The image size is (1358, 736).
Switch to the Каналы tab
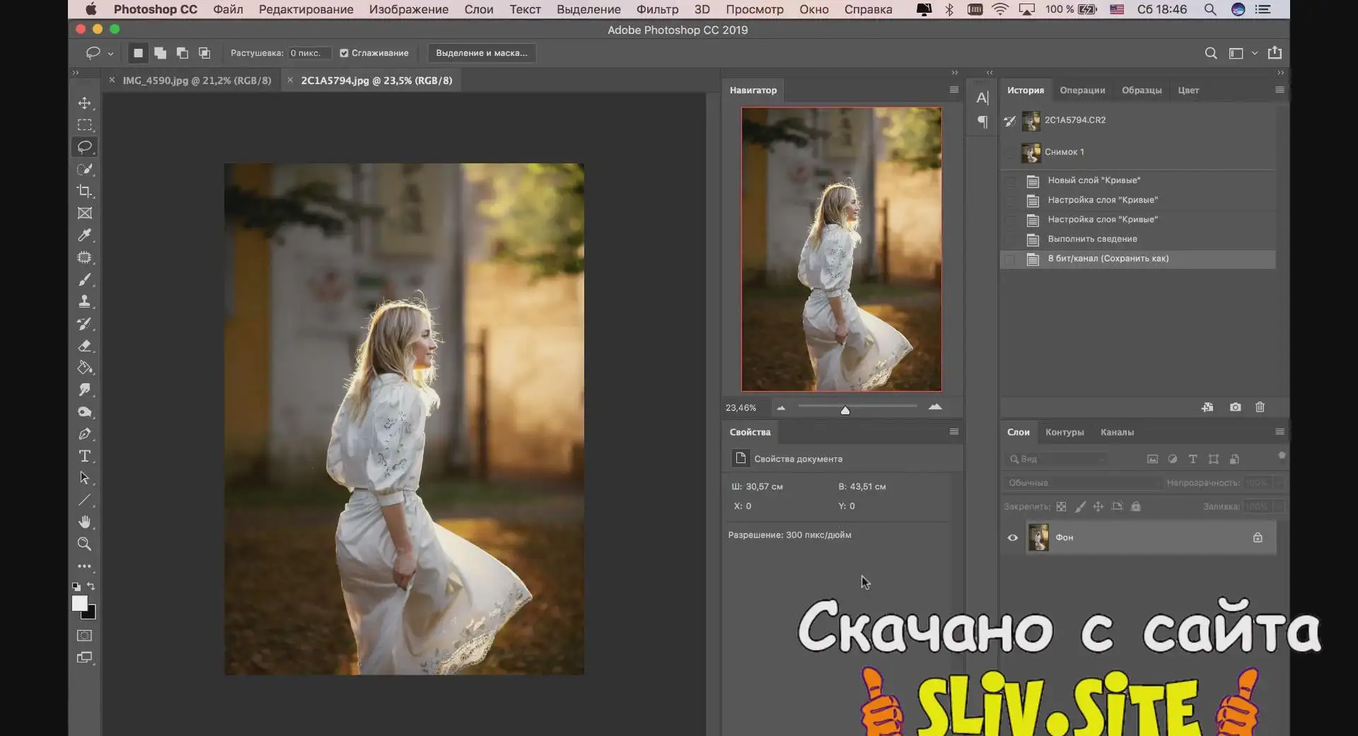[1117, 432]
